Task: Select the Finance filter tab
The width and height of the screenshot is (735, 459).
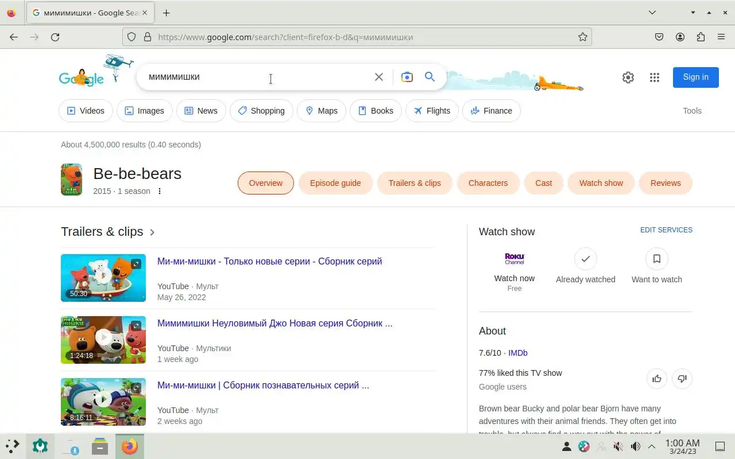Action: 492,111
